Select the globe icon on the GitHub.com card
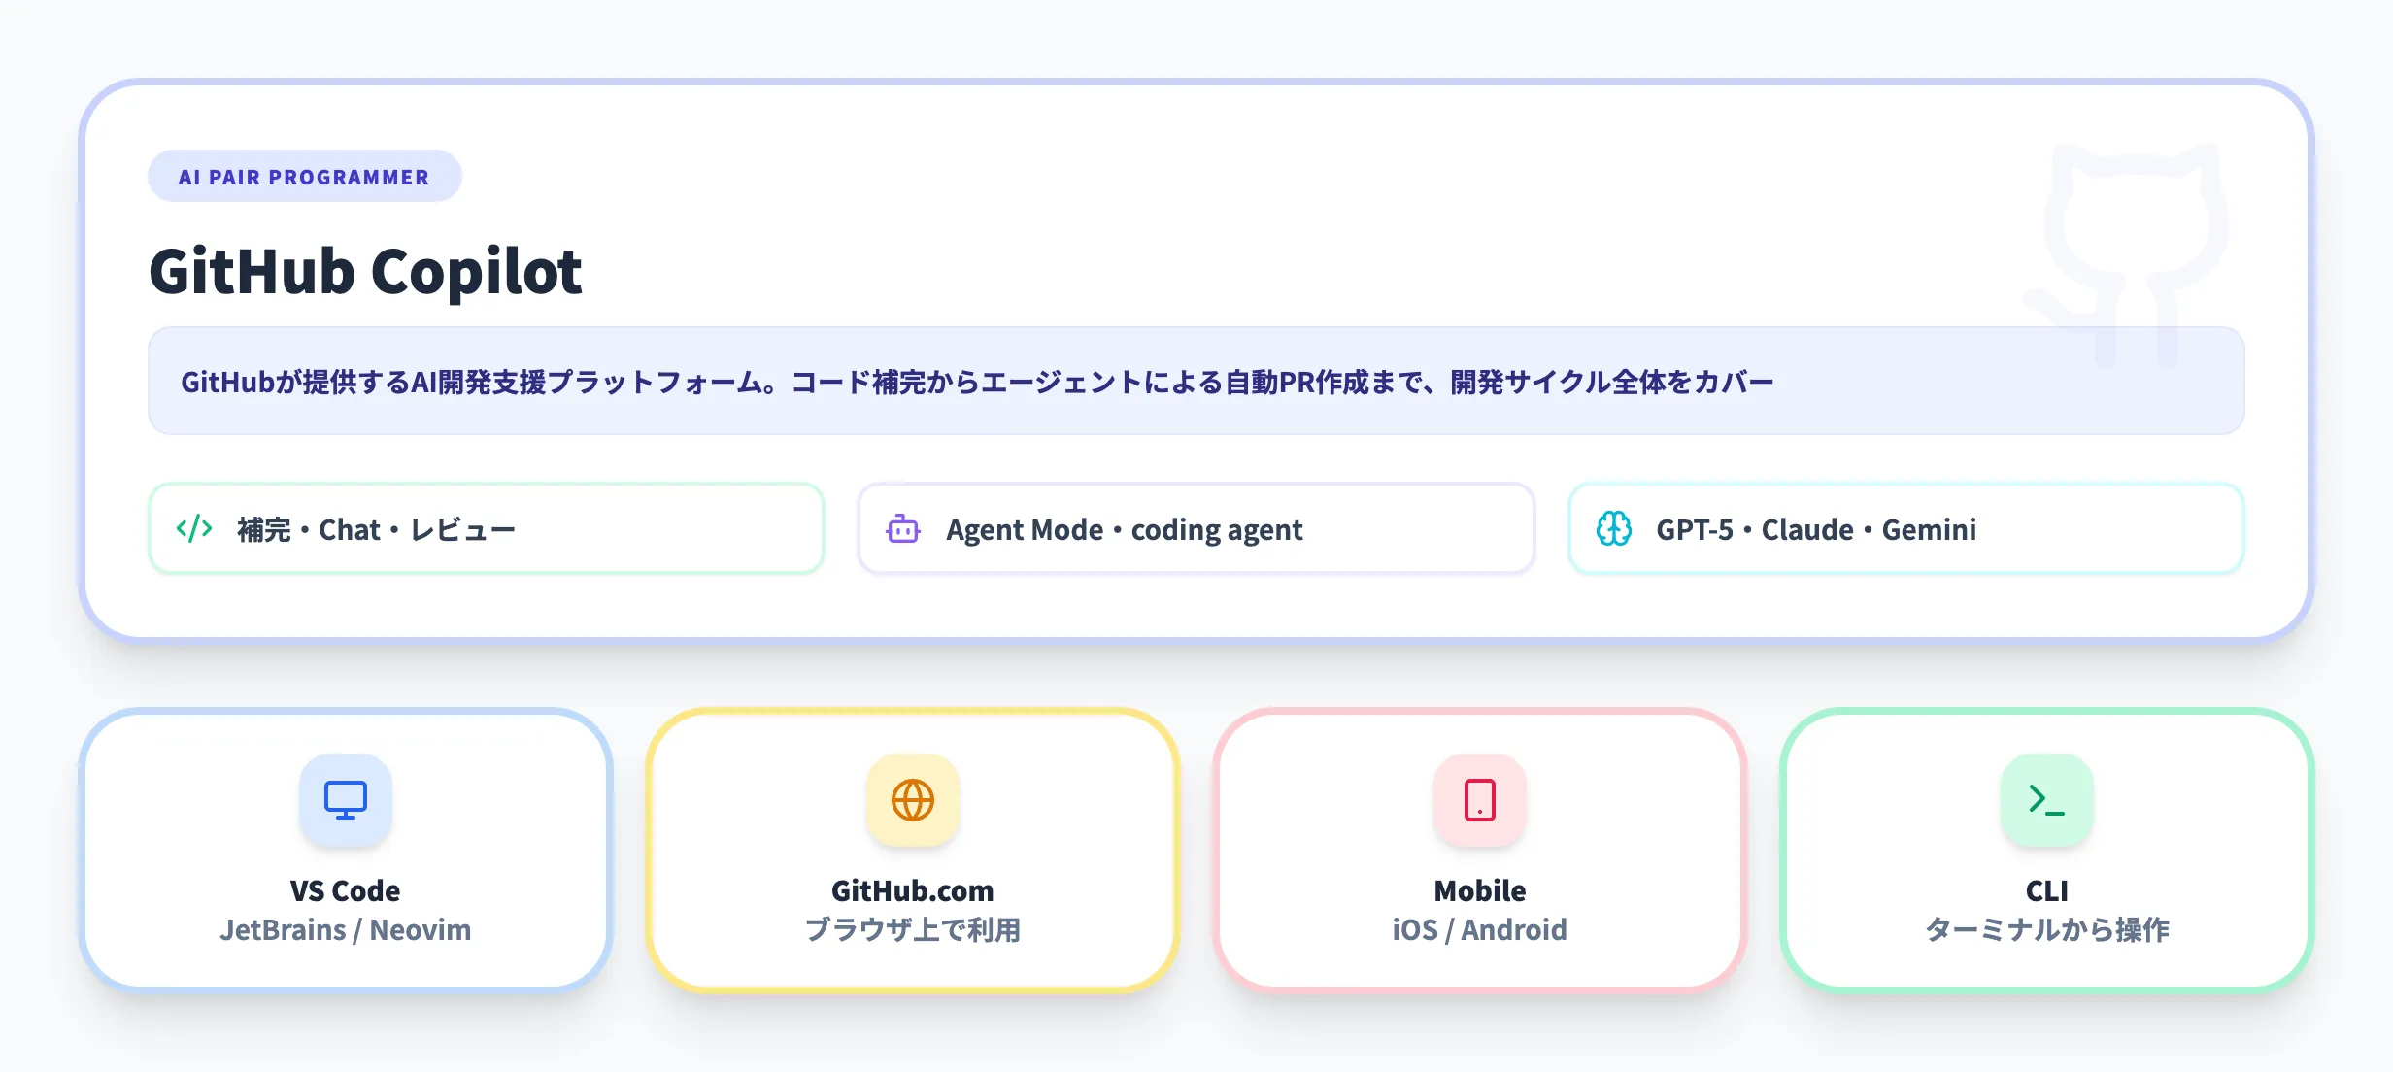This screenshot has width=2393, height=1072. point(912,800)
